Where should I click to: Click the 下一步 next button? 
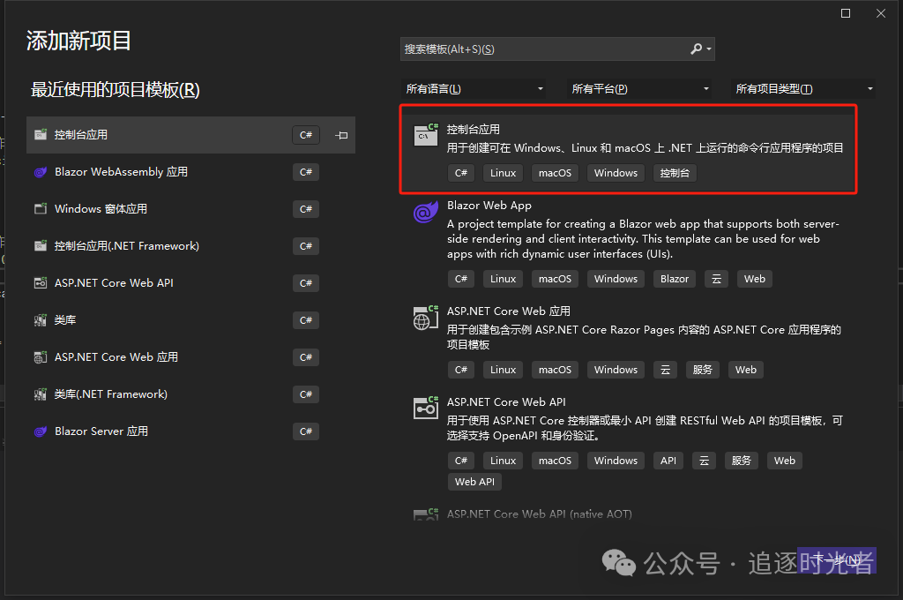click(x=836, y=559)
